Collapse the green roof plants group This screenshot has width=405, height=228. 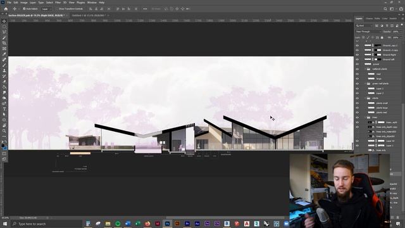(365, 84)
